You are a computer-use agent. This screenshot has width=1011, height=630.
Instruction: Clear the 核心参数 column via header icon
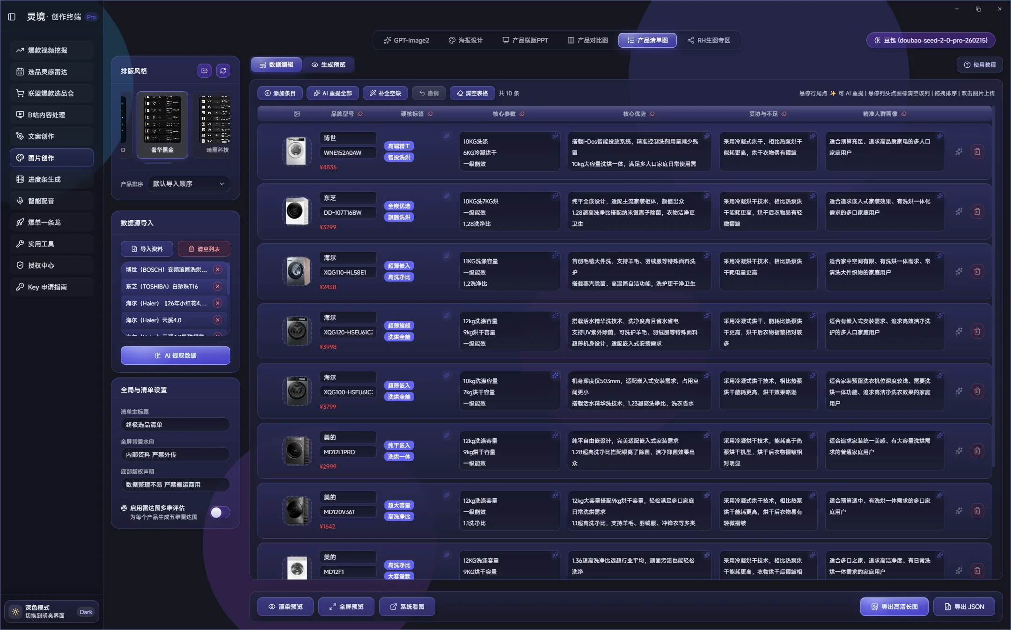point(522,114)
